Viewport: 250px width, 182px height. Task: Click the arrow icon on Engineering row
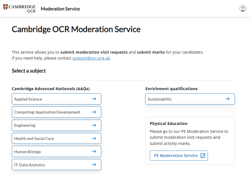point(94,125)
